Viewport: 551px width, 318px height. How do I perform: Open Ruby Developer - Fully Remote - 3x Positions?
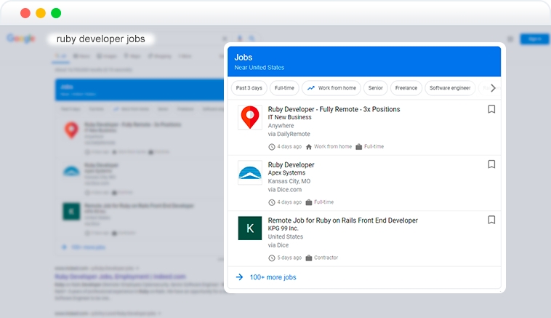point(334,109)
